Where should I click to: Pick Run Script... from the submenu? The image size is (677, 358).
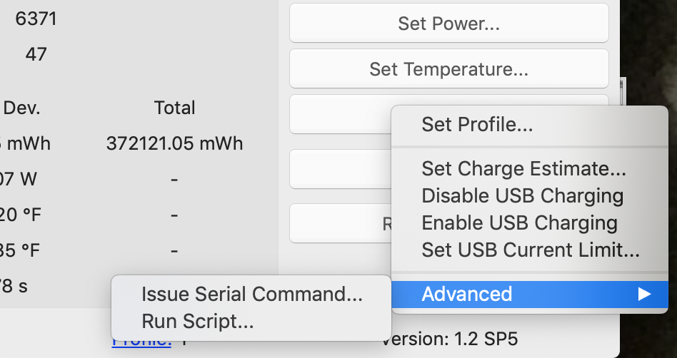coord(197,321)
